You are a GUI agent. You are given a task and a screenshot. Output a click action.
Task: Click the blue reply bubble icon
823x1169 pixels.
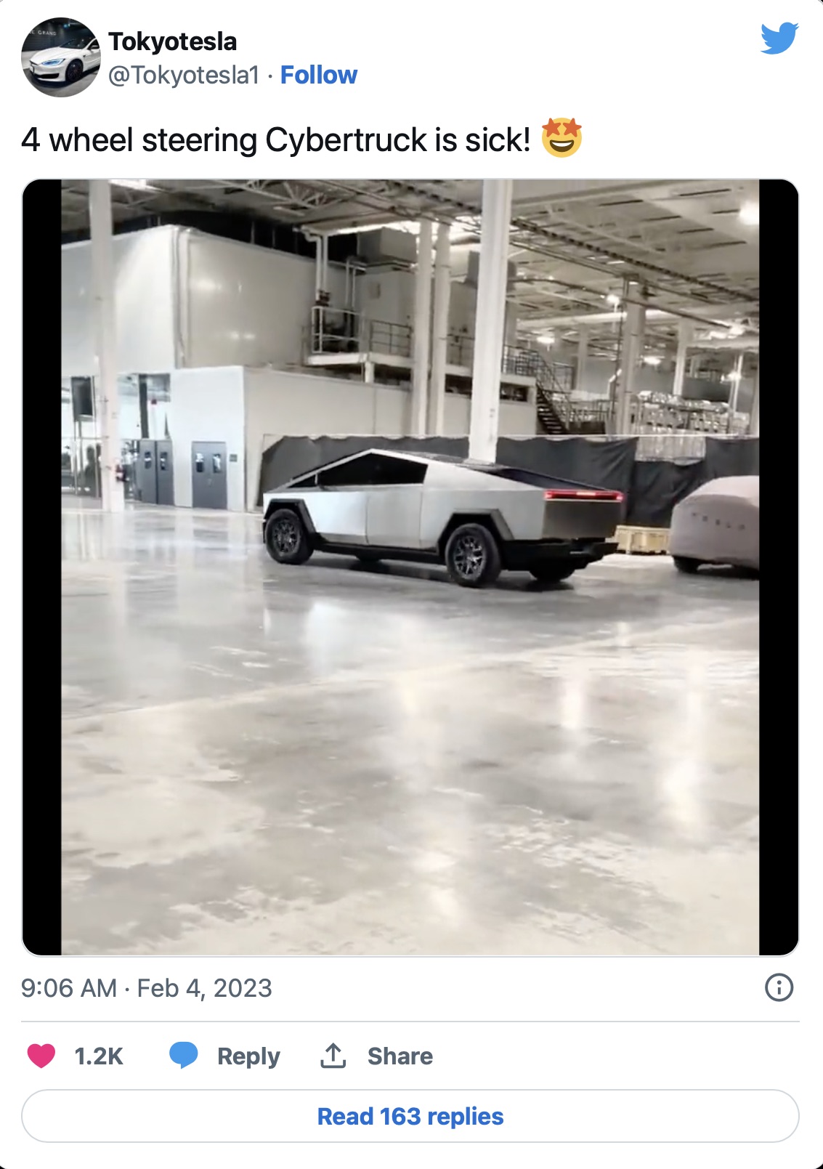(x=184, y=1056)
